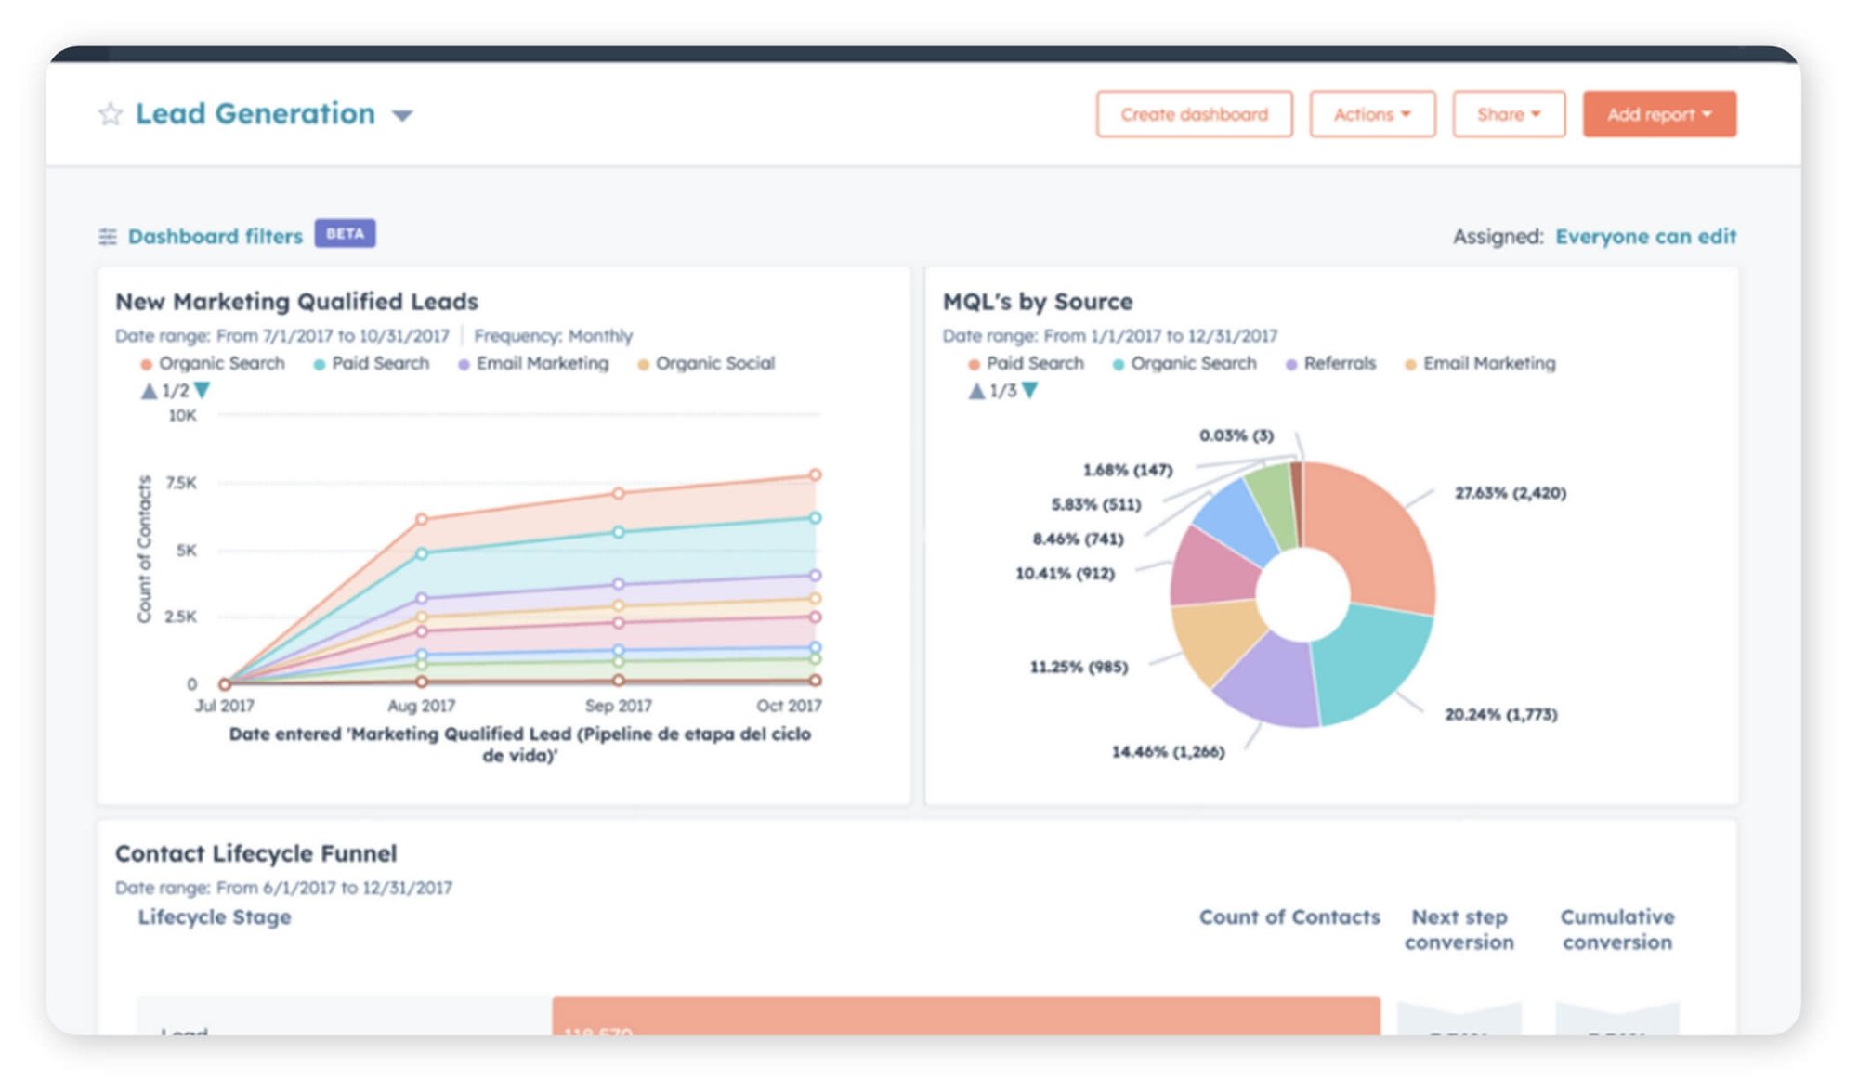
Task: Go to previous legend page in 1/3 pager
Action: 976,391
